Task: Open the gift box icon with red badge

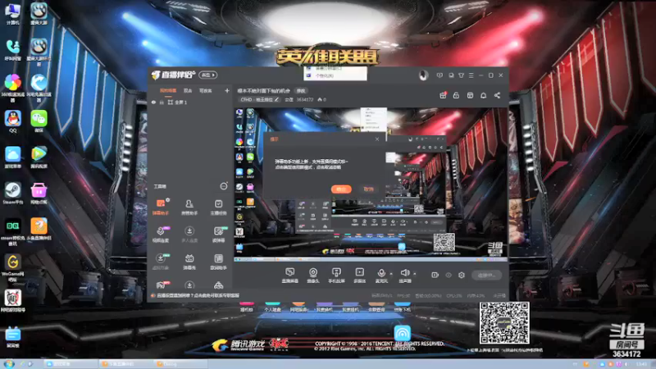Action: tap(443, 95)
